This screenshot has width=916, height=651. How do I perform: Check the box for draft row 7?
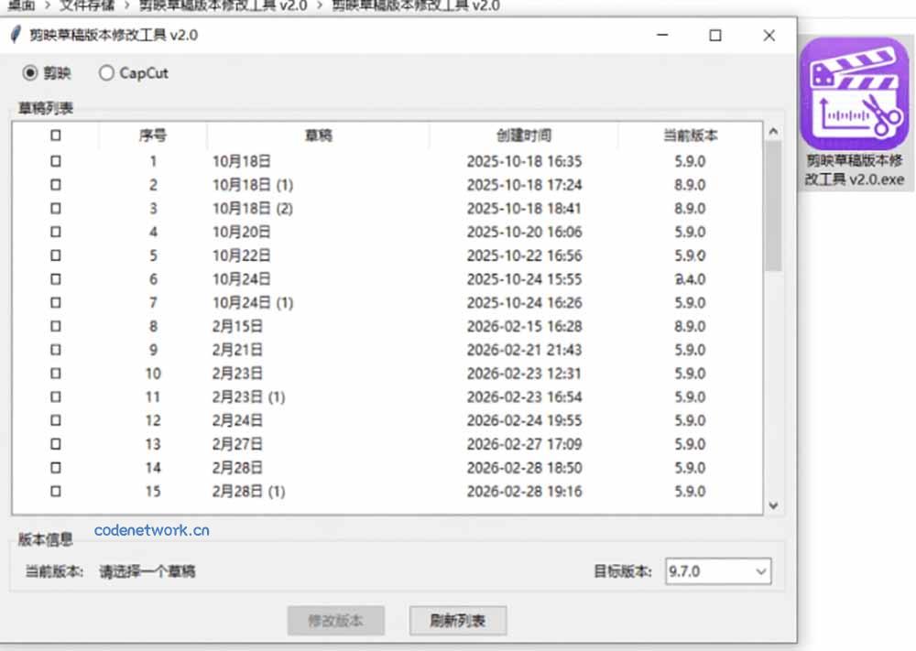[x=56, y=302]
